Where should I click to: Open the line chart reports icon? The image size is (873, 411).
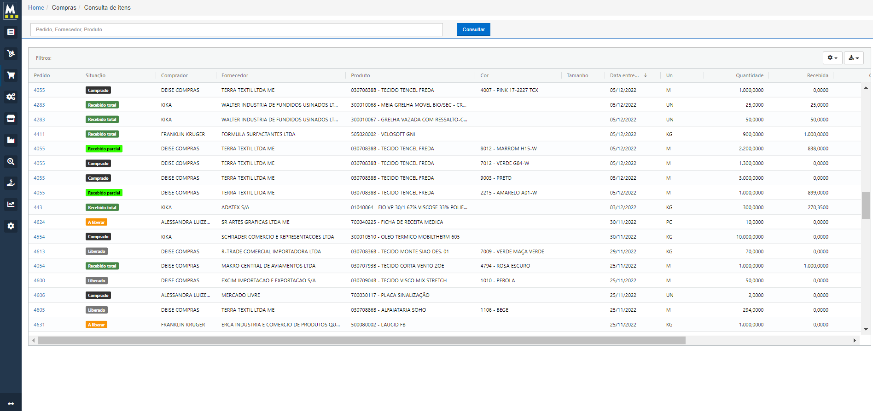[x=11, y=205]
